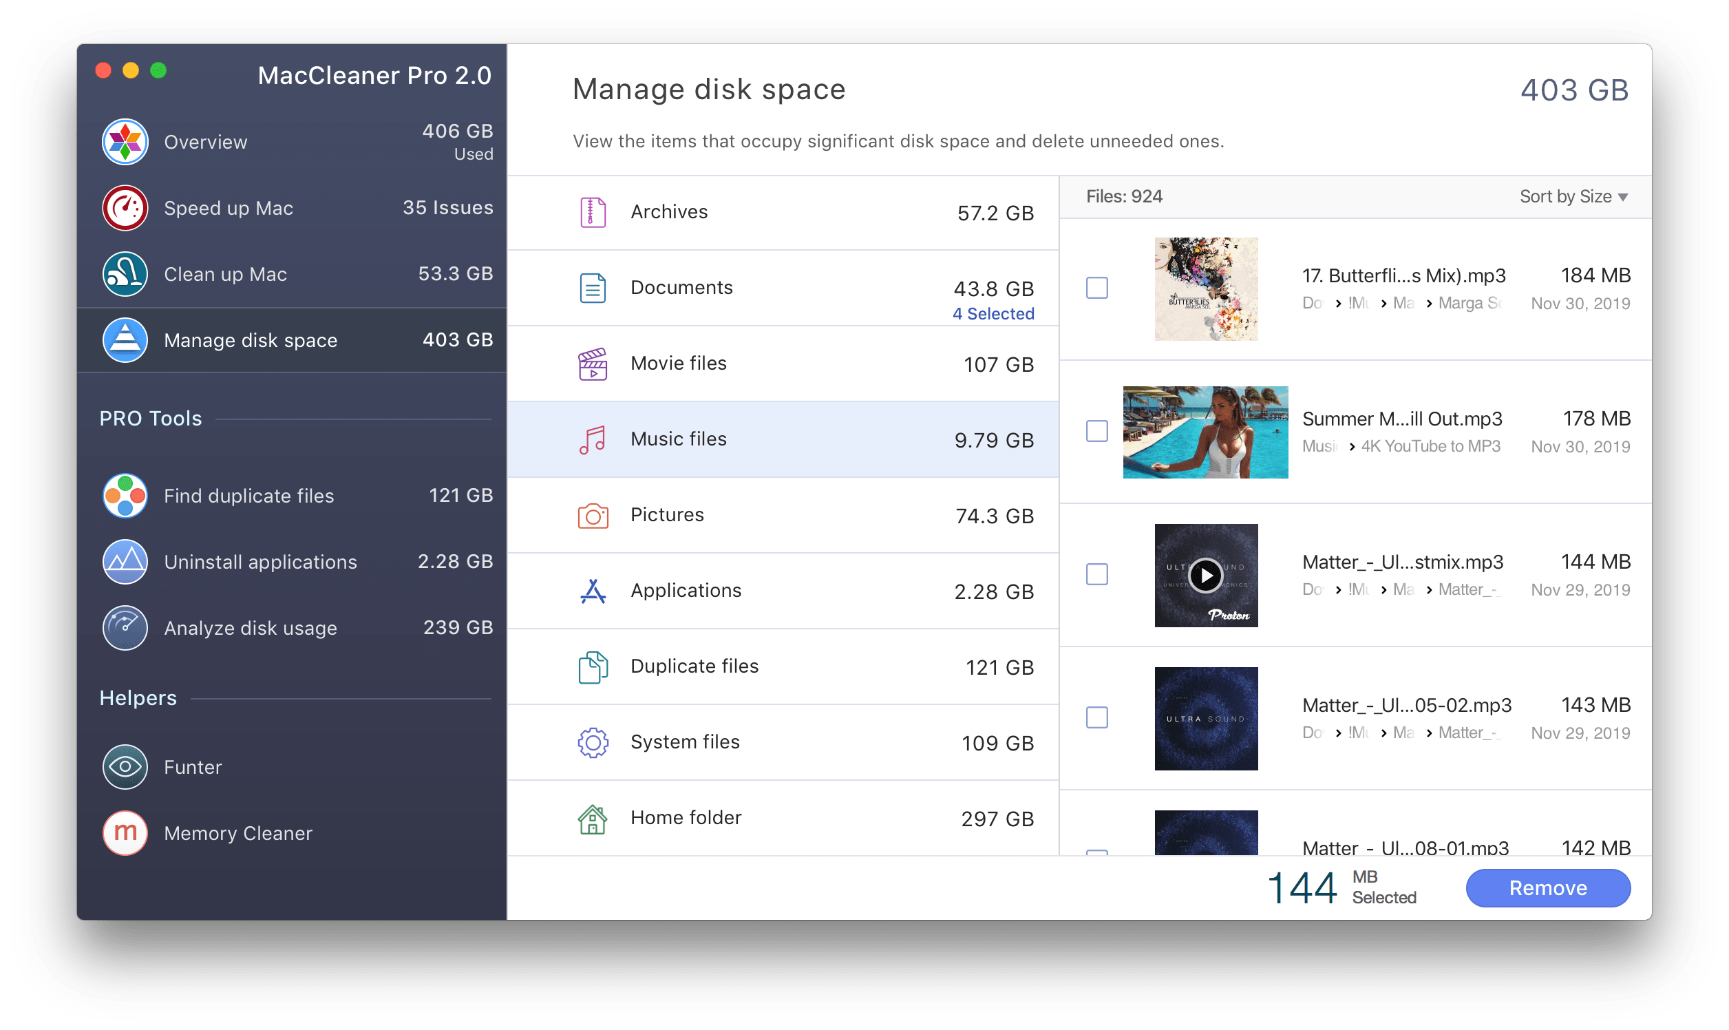Select the System files category
This screenshot has height=1030, width=1729.
coord(783,743)
